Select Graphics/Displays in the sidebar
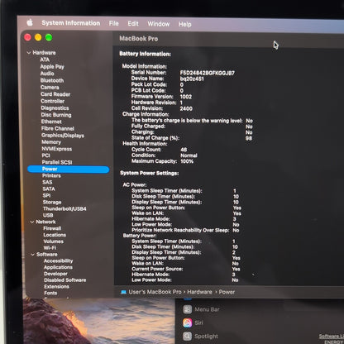This screenshot has height=344, width=344. 63,136
